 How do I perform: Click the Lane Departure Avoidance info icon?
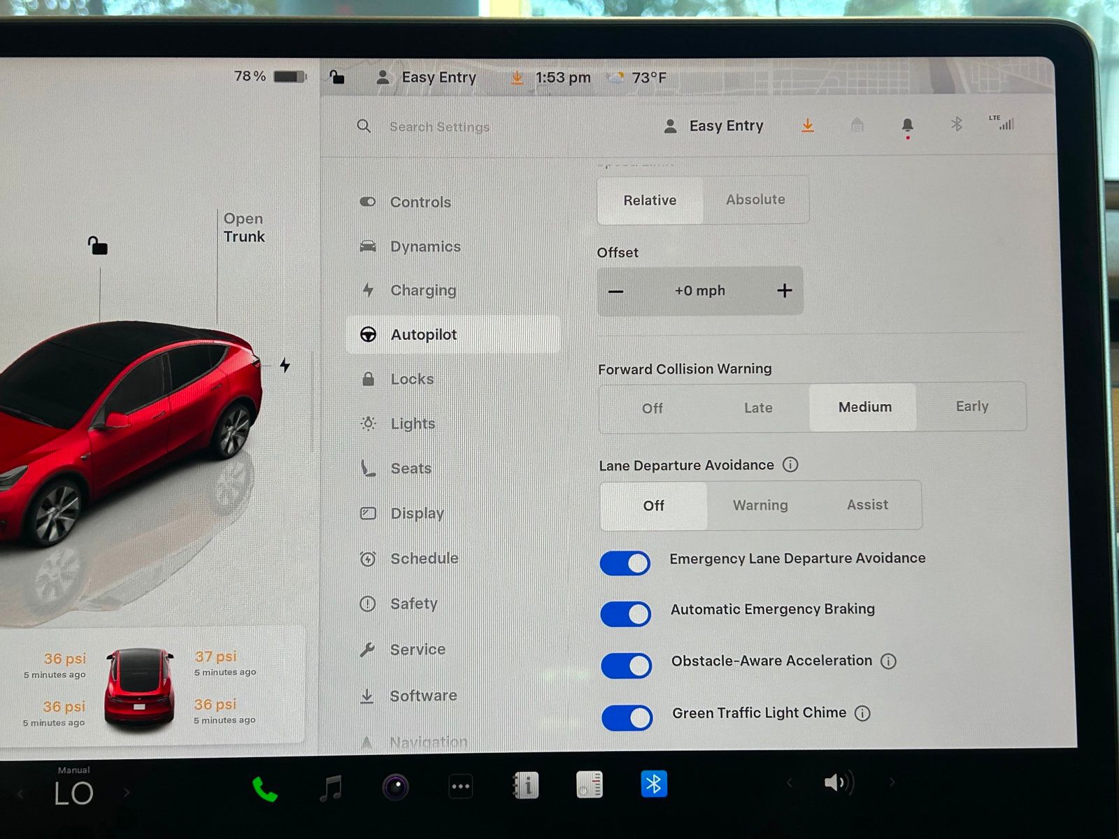(x=790, y=465)
